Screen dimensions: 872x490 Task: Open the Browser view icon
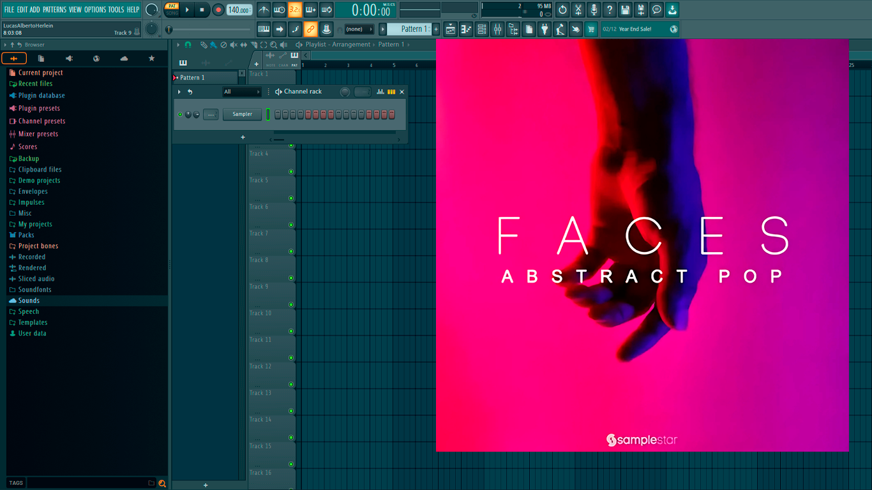513,29
